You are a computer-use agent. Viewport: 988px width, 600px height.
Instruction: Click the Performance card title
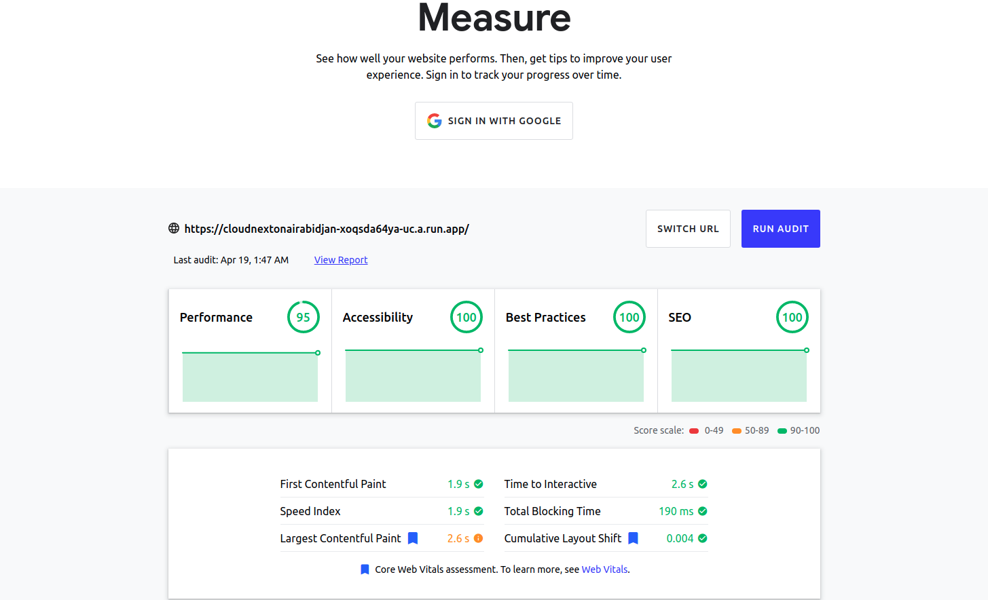pos(216,317)
